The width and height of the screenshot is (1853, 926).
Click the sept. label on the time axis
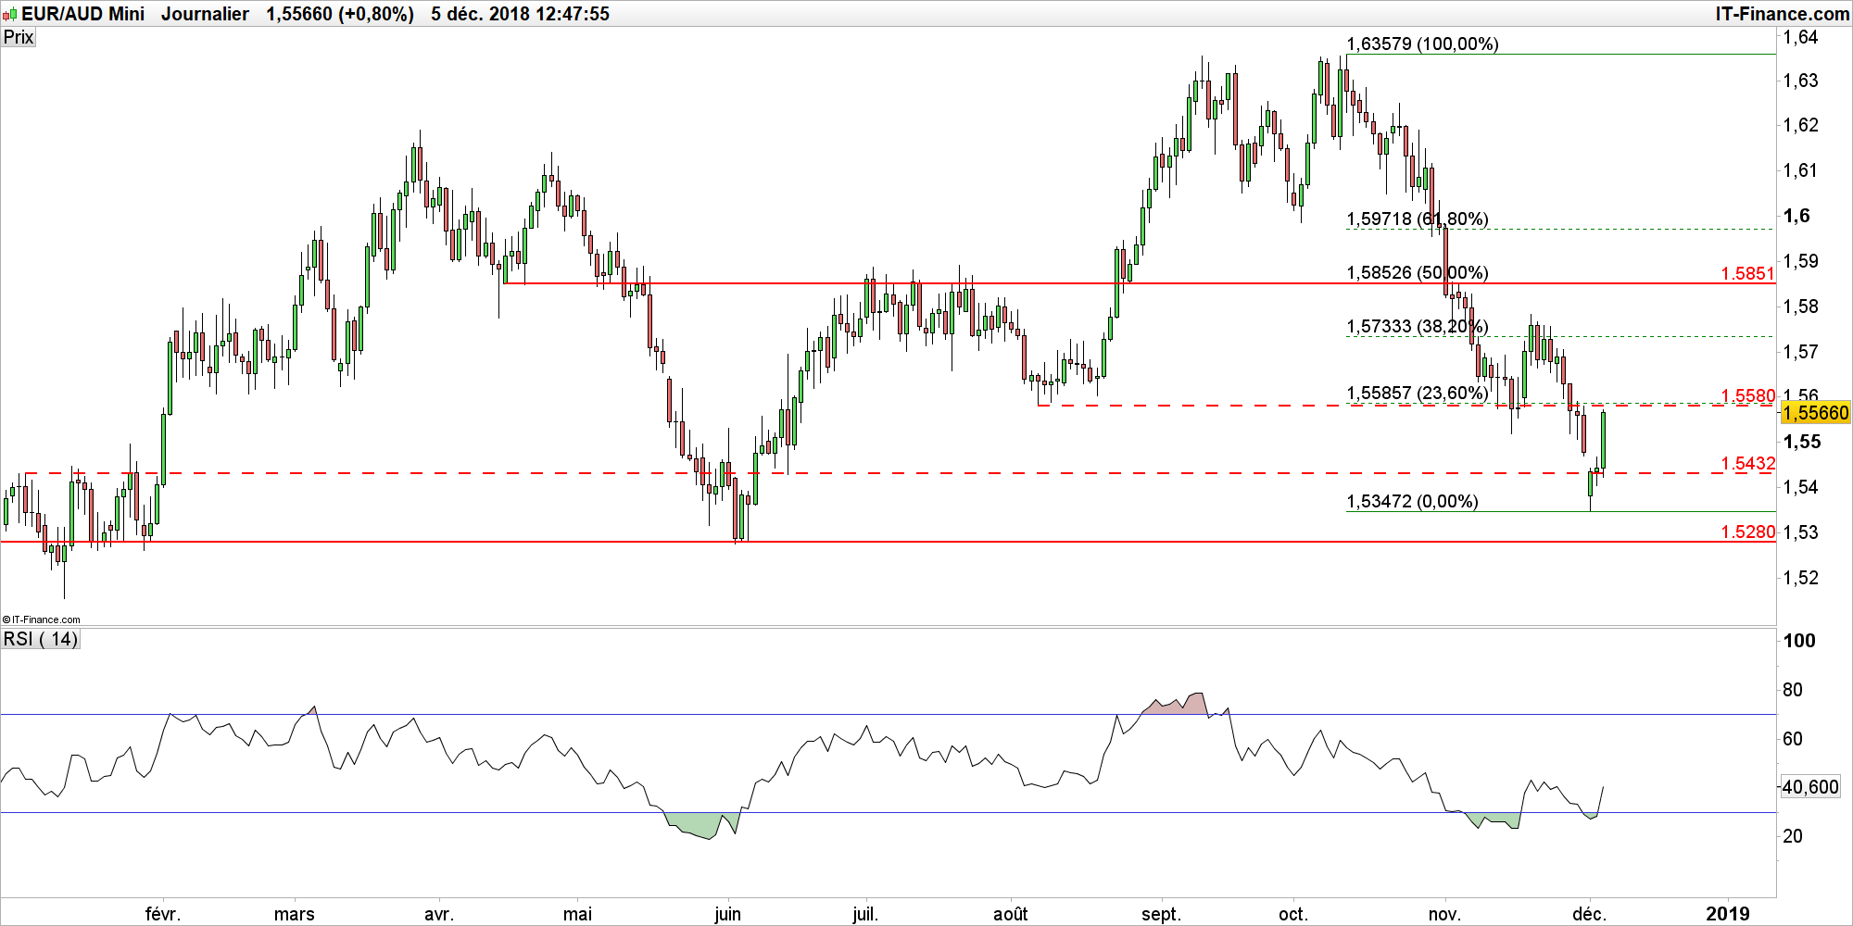pos(1161,914)
